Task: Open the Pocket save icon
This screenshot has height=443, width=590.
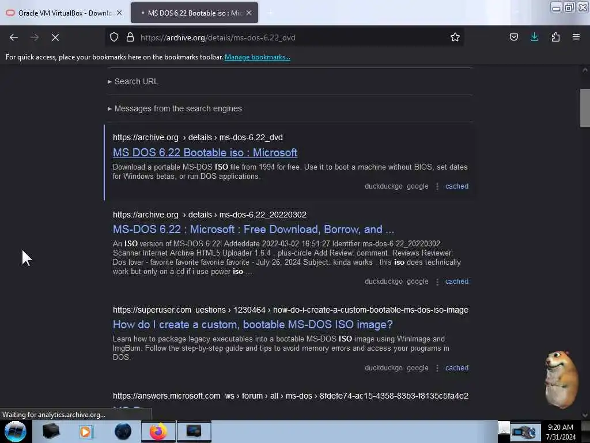Action: [x=514, y=37]
